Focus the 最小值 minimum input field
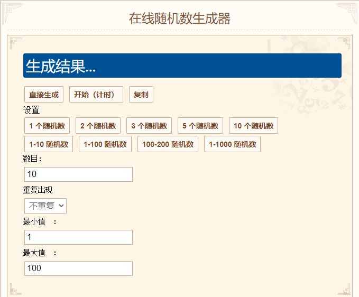 coord(78,237)
